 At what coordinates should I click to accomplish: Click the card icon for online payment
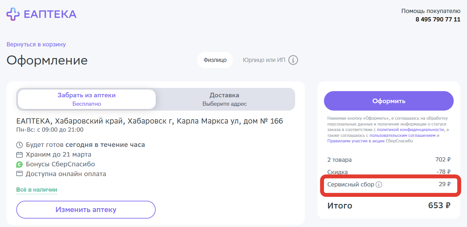click(20, 174)
